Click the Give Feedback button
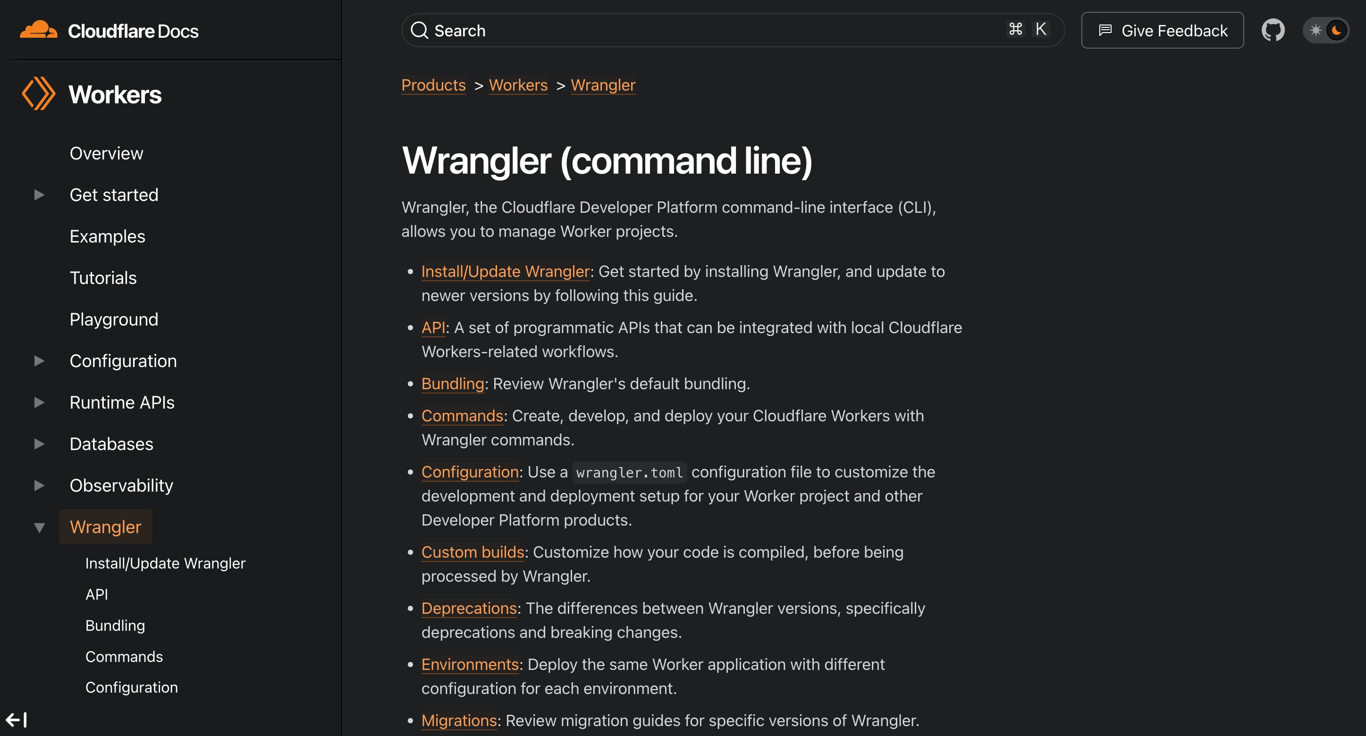The height and width of the screenshot is (736, 1366). pos(1162,30)
